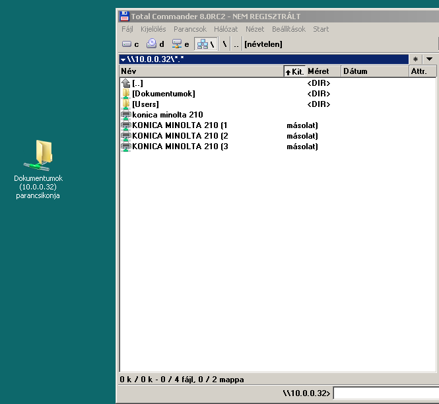The image size is (439, 404).
Task: Open the Kijelölés menu
Action: (x=153, y=29)
